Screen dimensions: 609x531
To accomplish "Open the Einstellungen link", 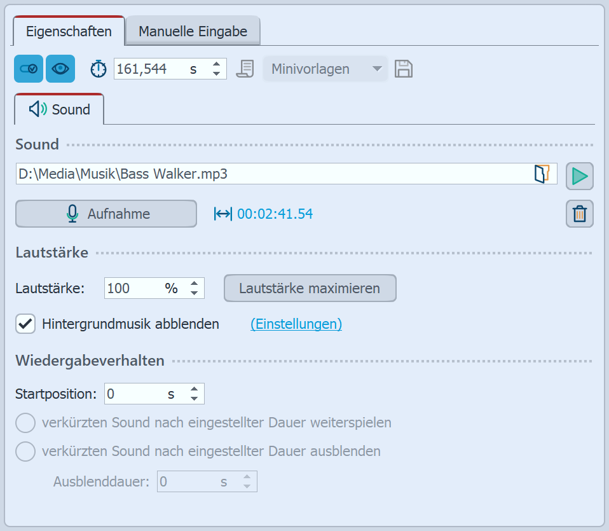I will [x=296, y=324].
